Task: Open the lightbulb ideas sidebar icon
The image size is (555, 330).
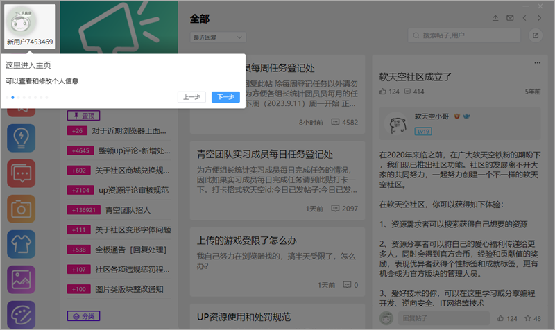Action: [x=22, y=138]
